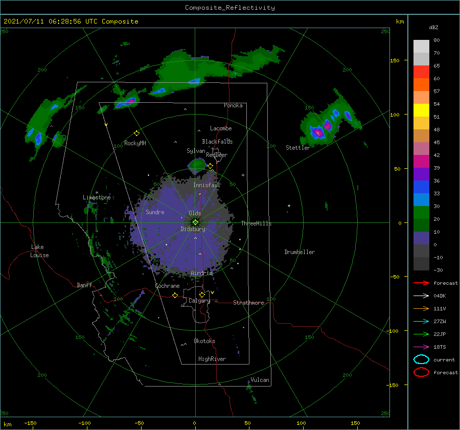
Task: Click the ThreeHills label
Action: [257, 223]
